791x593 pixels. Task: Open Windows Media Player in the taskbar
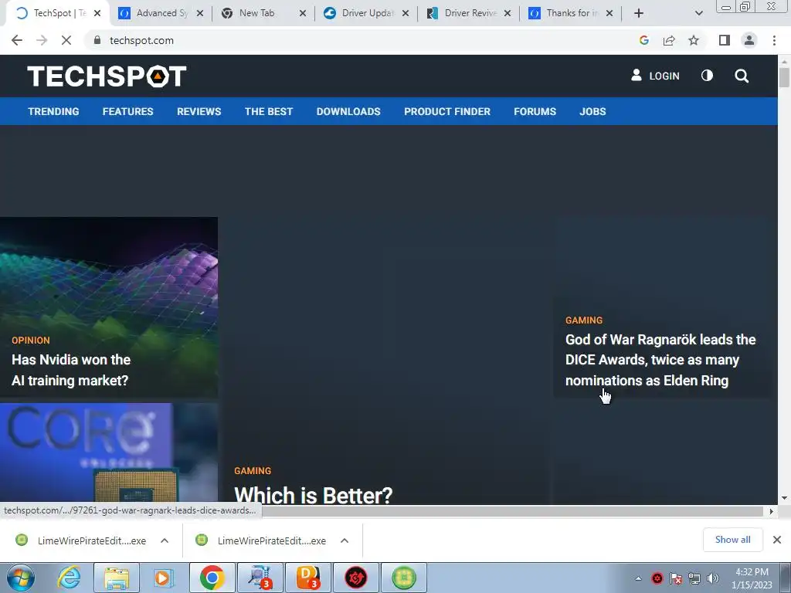pyautogui.click(x=162, y=578)
